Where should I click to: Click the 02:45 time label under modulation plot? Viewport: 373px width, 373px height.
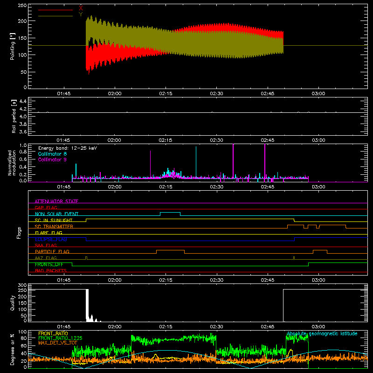[268, 187]
